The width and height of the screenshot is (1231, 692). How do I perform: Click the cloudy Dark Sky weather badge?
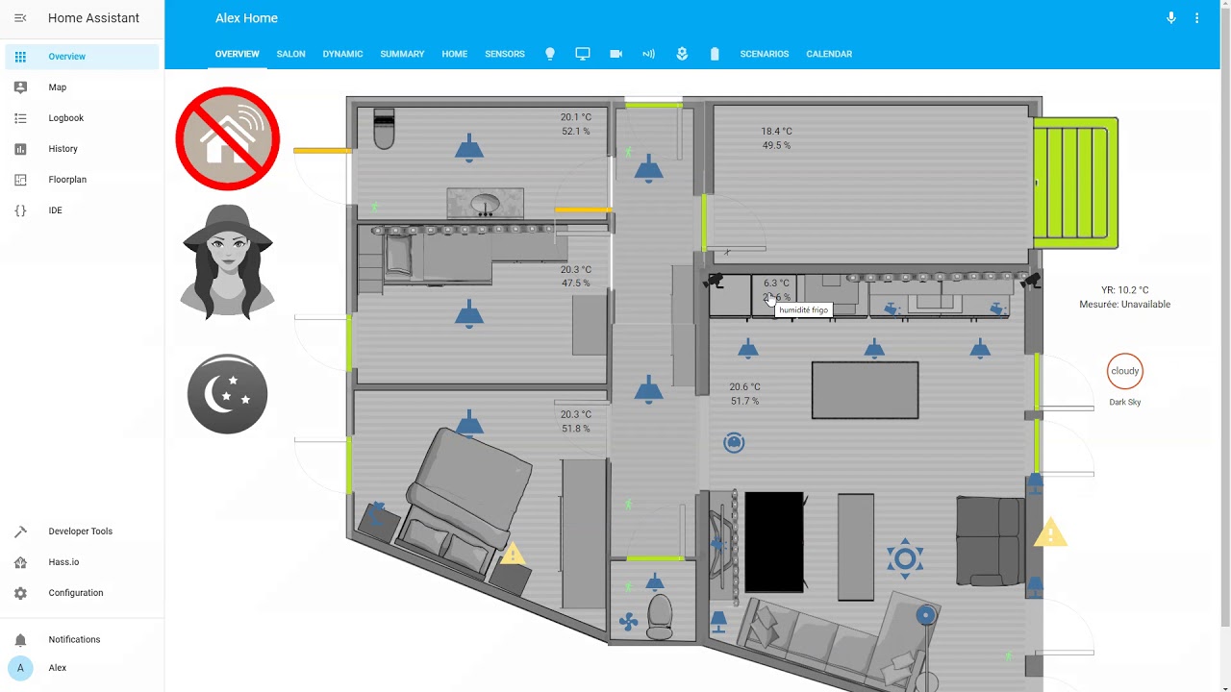(1125, 371)
